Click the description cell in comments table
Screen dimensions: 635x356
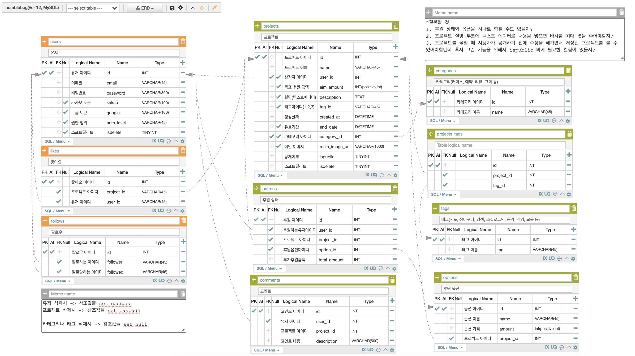332,341
